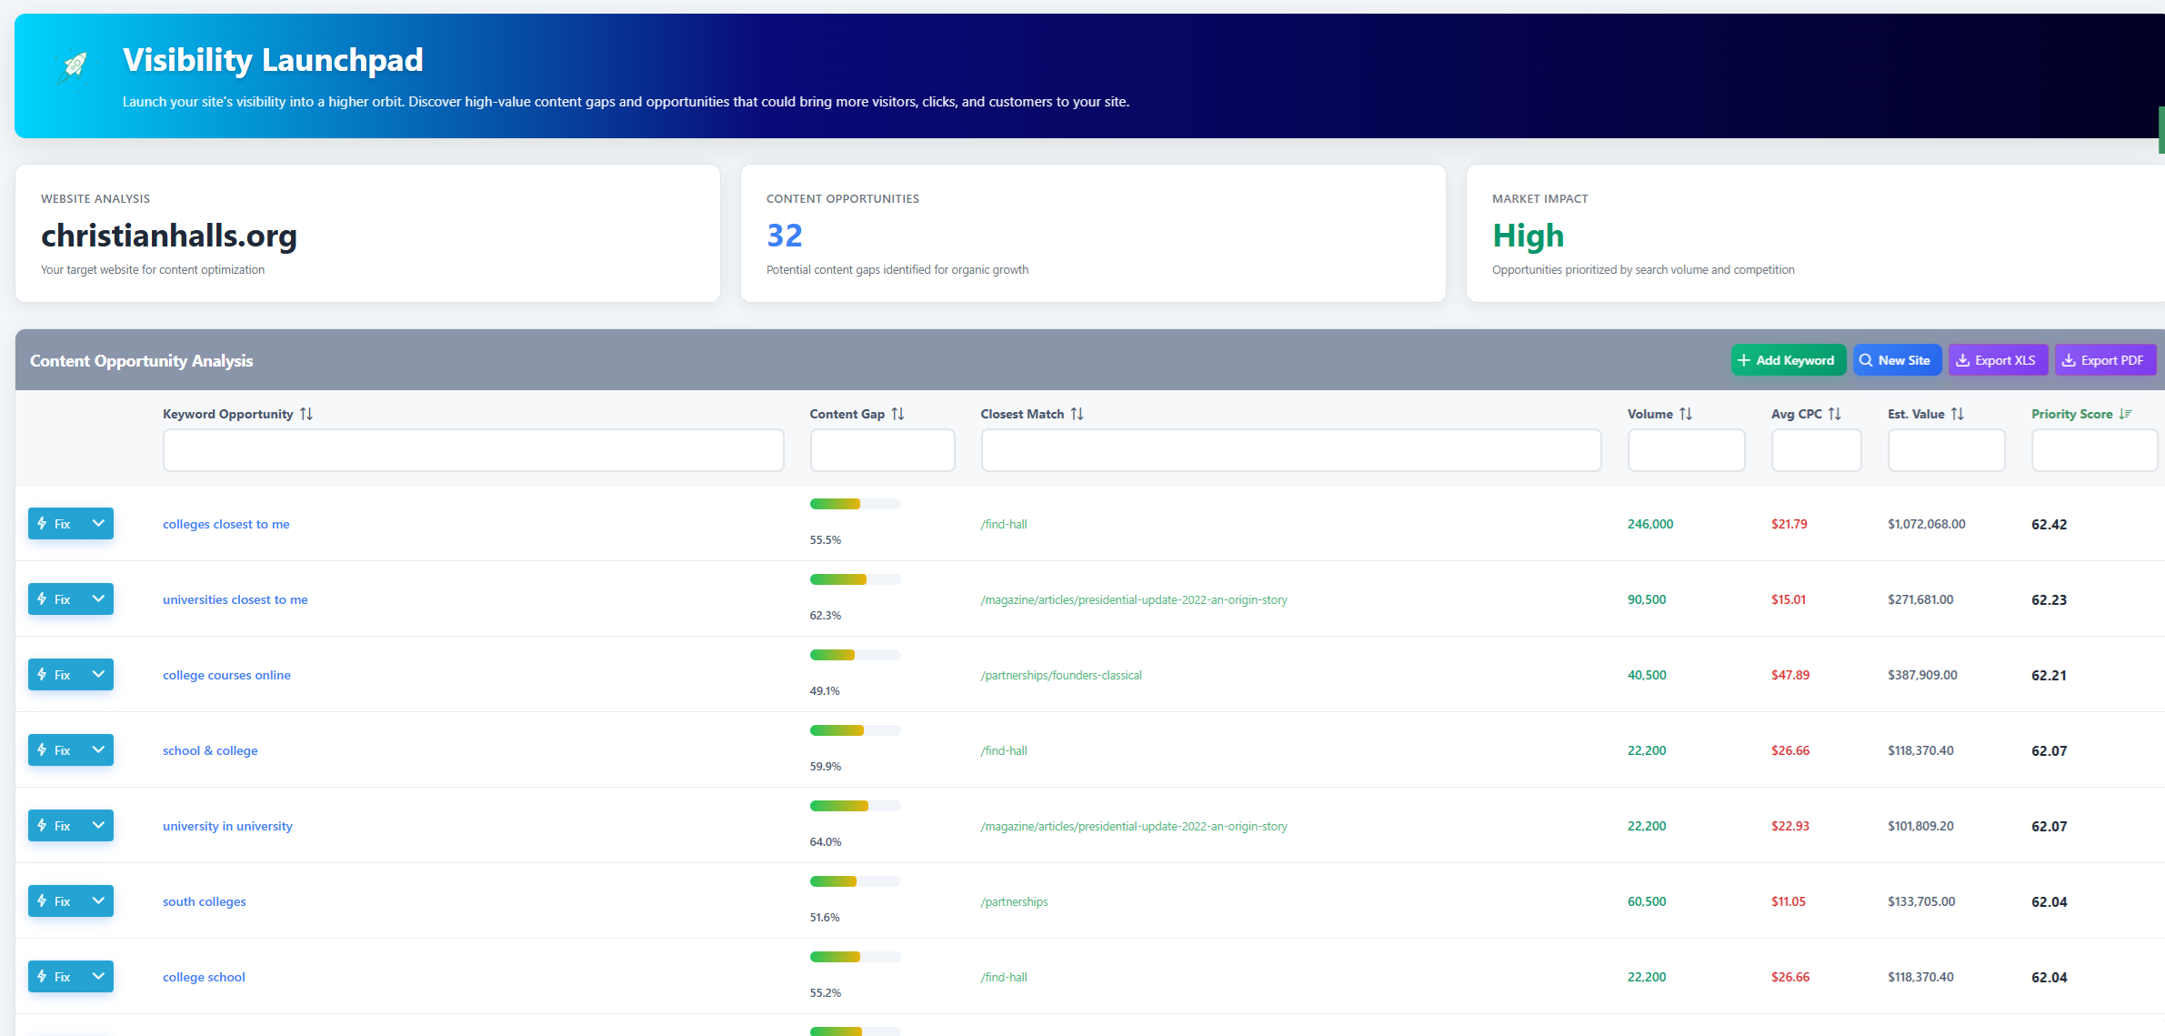Toggle Priority Score descending sort icon
This screenshot has height=1036, width=2165.
pyautogui.click(x=2125, y=414)
